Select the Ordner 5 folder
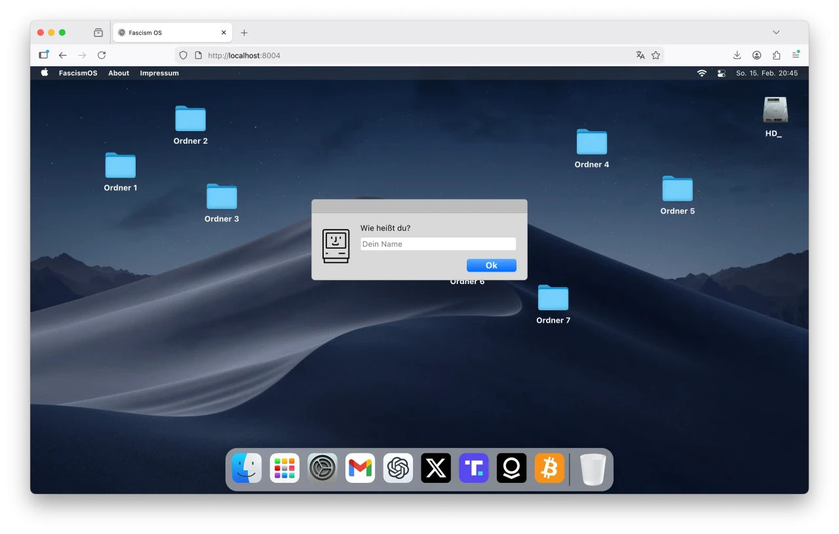 pyautogui.click(x=677, y=190)
